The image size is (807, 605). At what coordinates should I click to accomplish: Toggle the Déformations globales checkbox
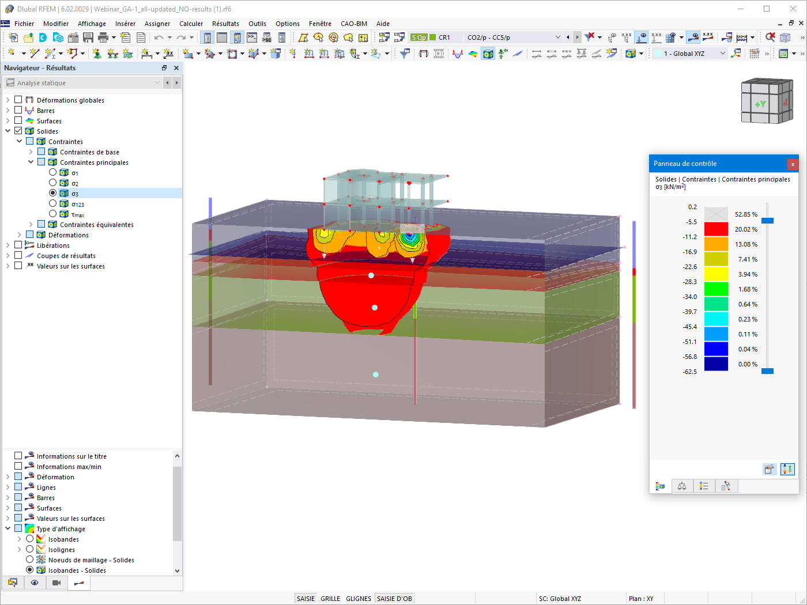click(18, 100)
